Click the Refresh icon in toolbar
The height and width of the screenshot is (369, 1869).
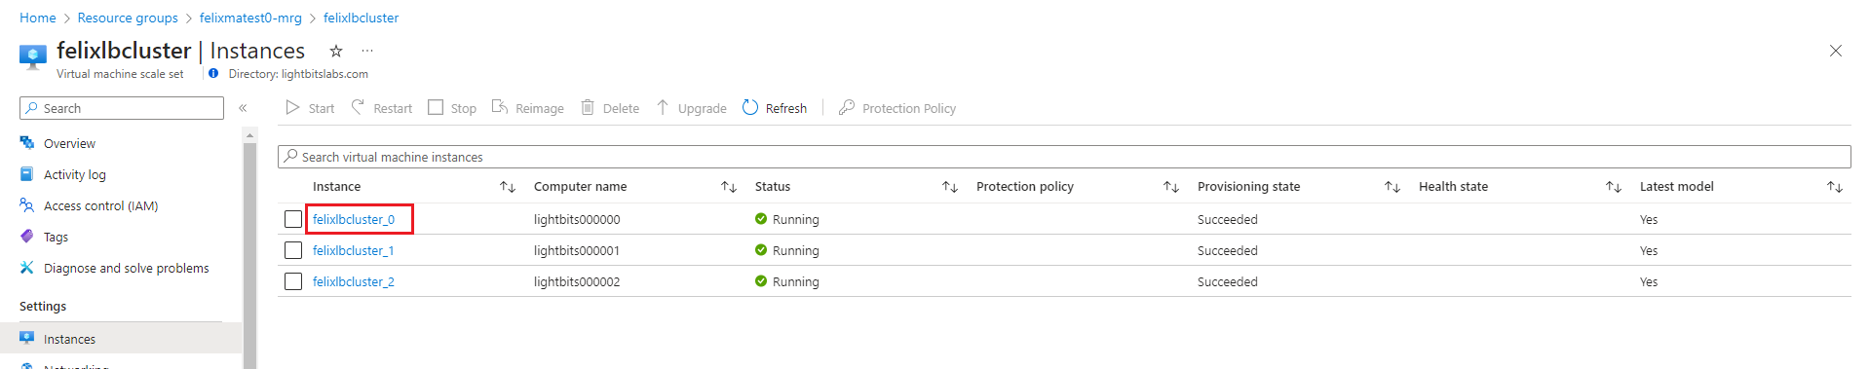pyautogui.click(x=750, y=108)
